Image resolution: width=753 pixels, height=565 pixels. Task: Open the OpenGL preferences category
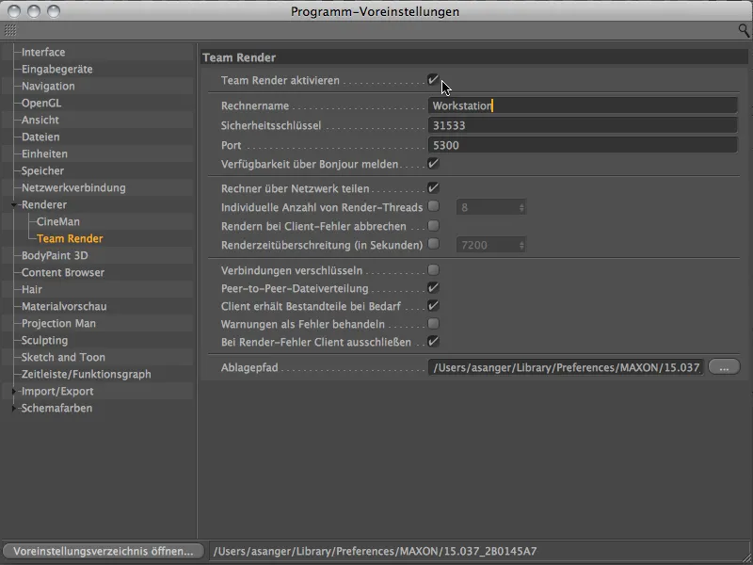coord(41,104)
